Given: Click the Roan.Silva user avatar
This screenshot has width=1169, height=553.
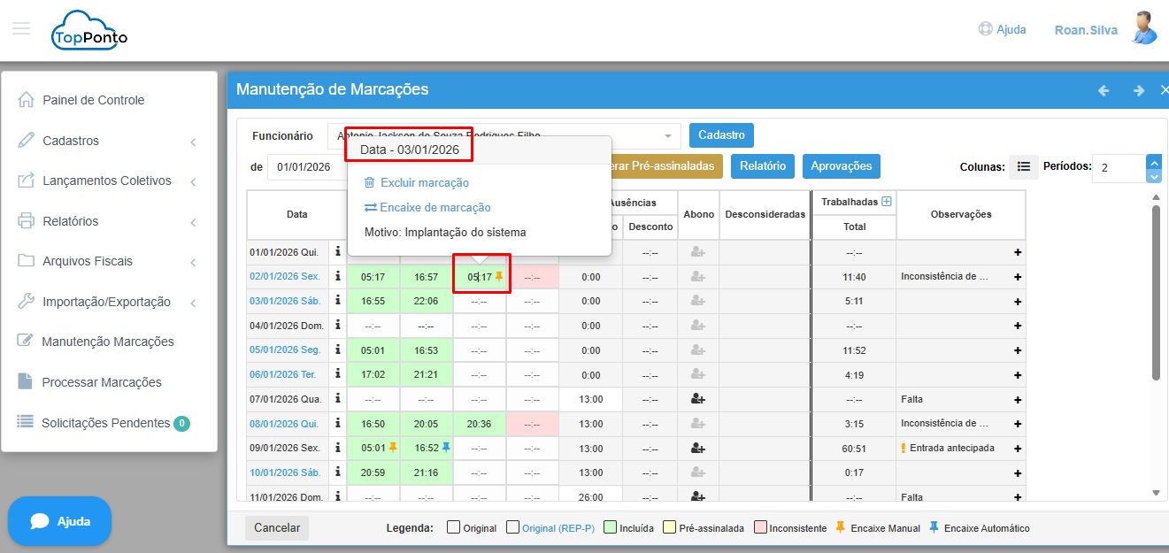Looking at the screenshot, I should point(1145,28).
